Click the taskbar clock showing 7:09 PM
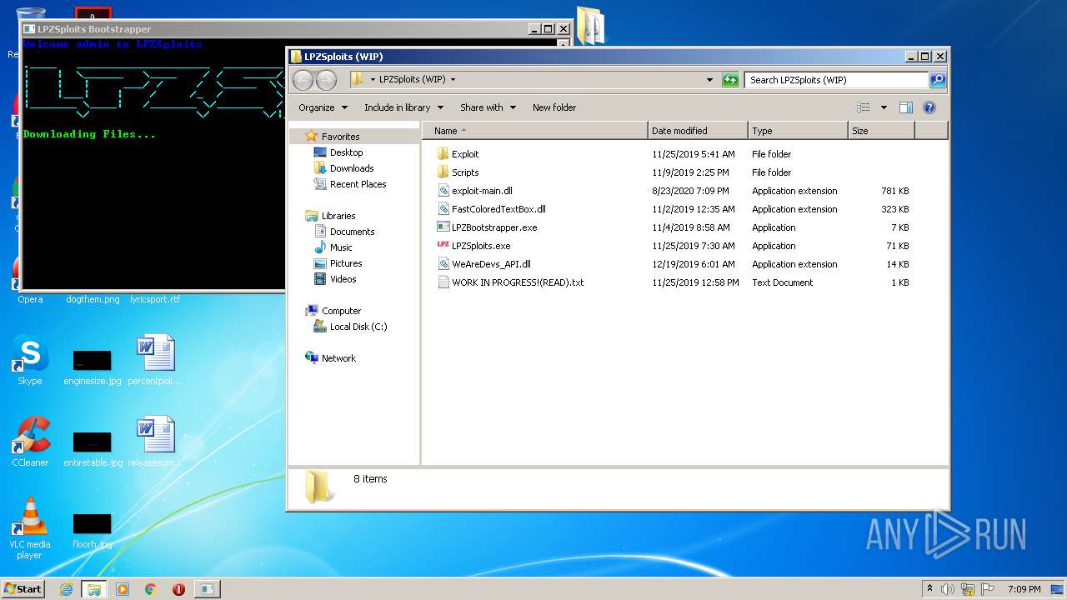 (1024, 589)
